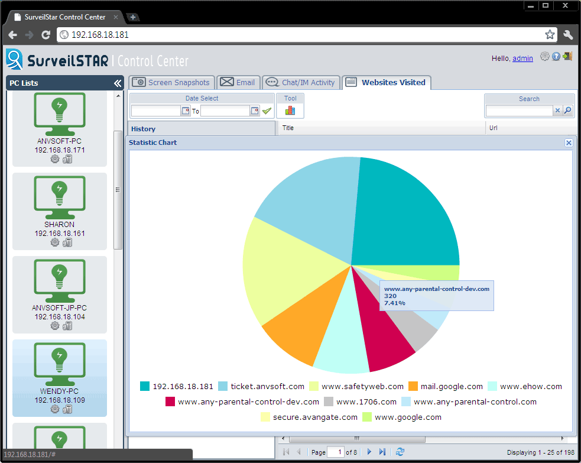
Task: Open settings gear for SHARON
Action: 55,242
